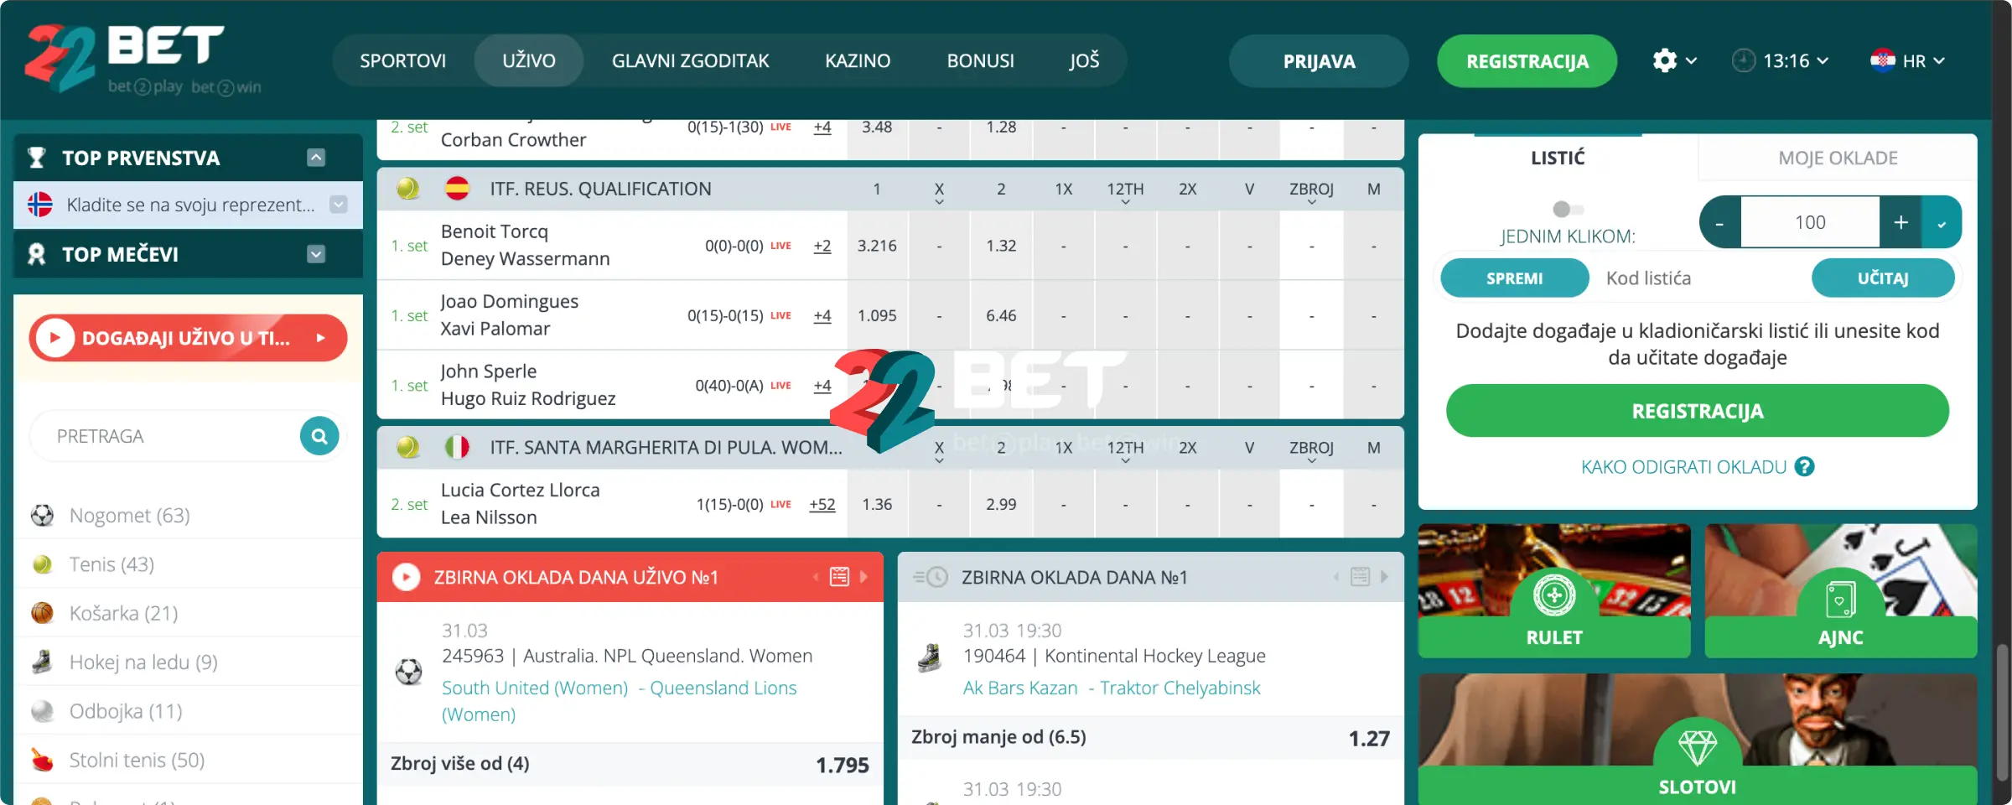Decrease stake with minus button

(1720, 222)
